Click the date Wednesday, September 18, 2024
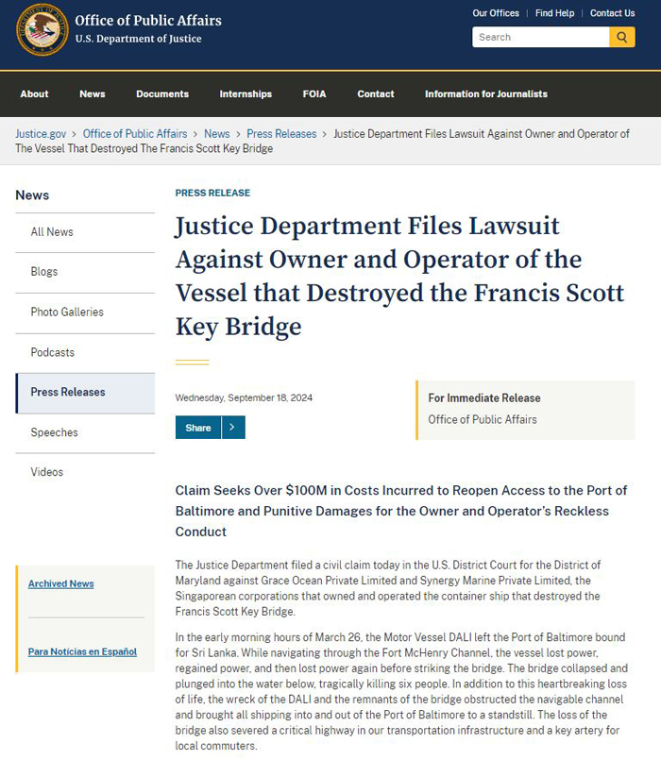Viewport: 661px width, 760px height. click(x=244, y=397)
